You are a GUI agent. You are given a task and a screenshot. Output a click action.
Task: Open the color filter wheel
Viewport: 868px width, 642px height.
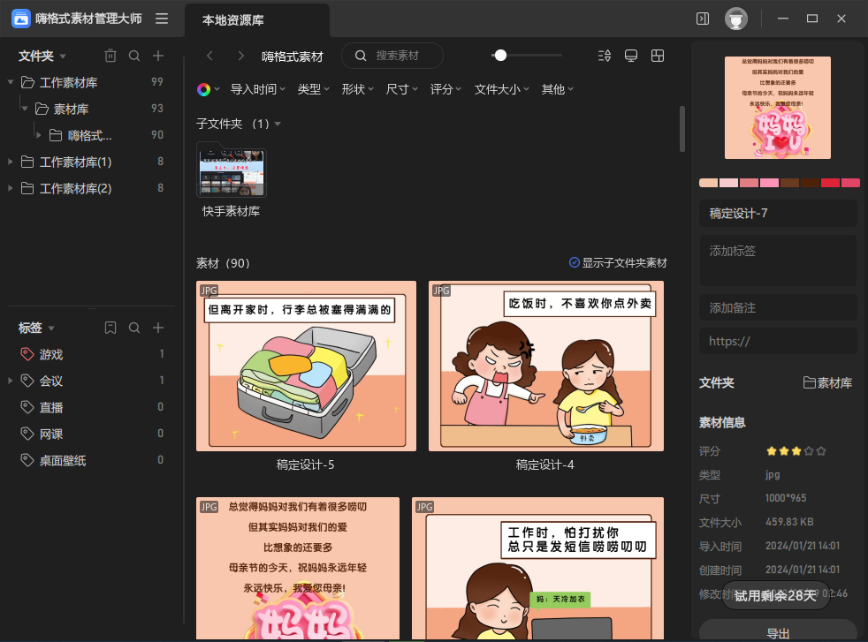point(203,89)
